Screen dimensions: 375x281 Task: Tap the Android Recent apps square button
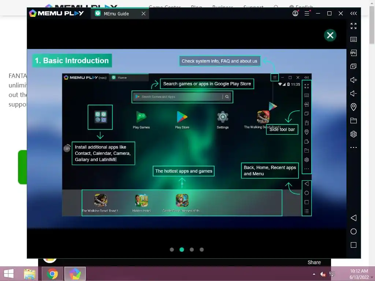pyautogui.click(x=353, y=245)
